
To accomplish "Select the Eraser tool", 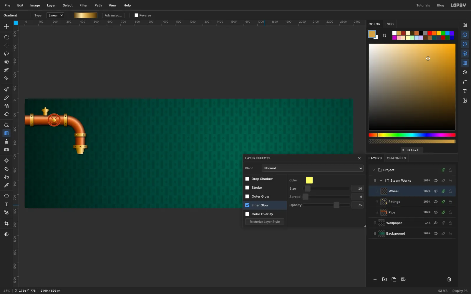I will click(x=6, y=114).
